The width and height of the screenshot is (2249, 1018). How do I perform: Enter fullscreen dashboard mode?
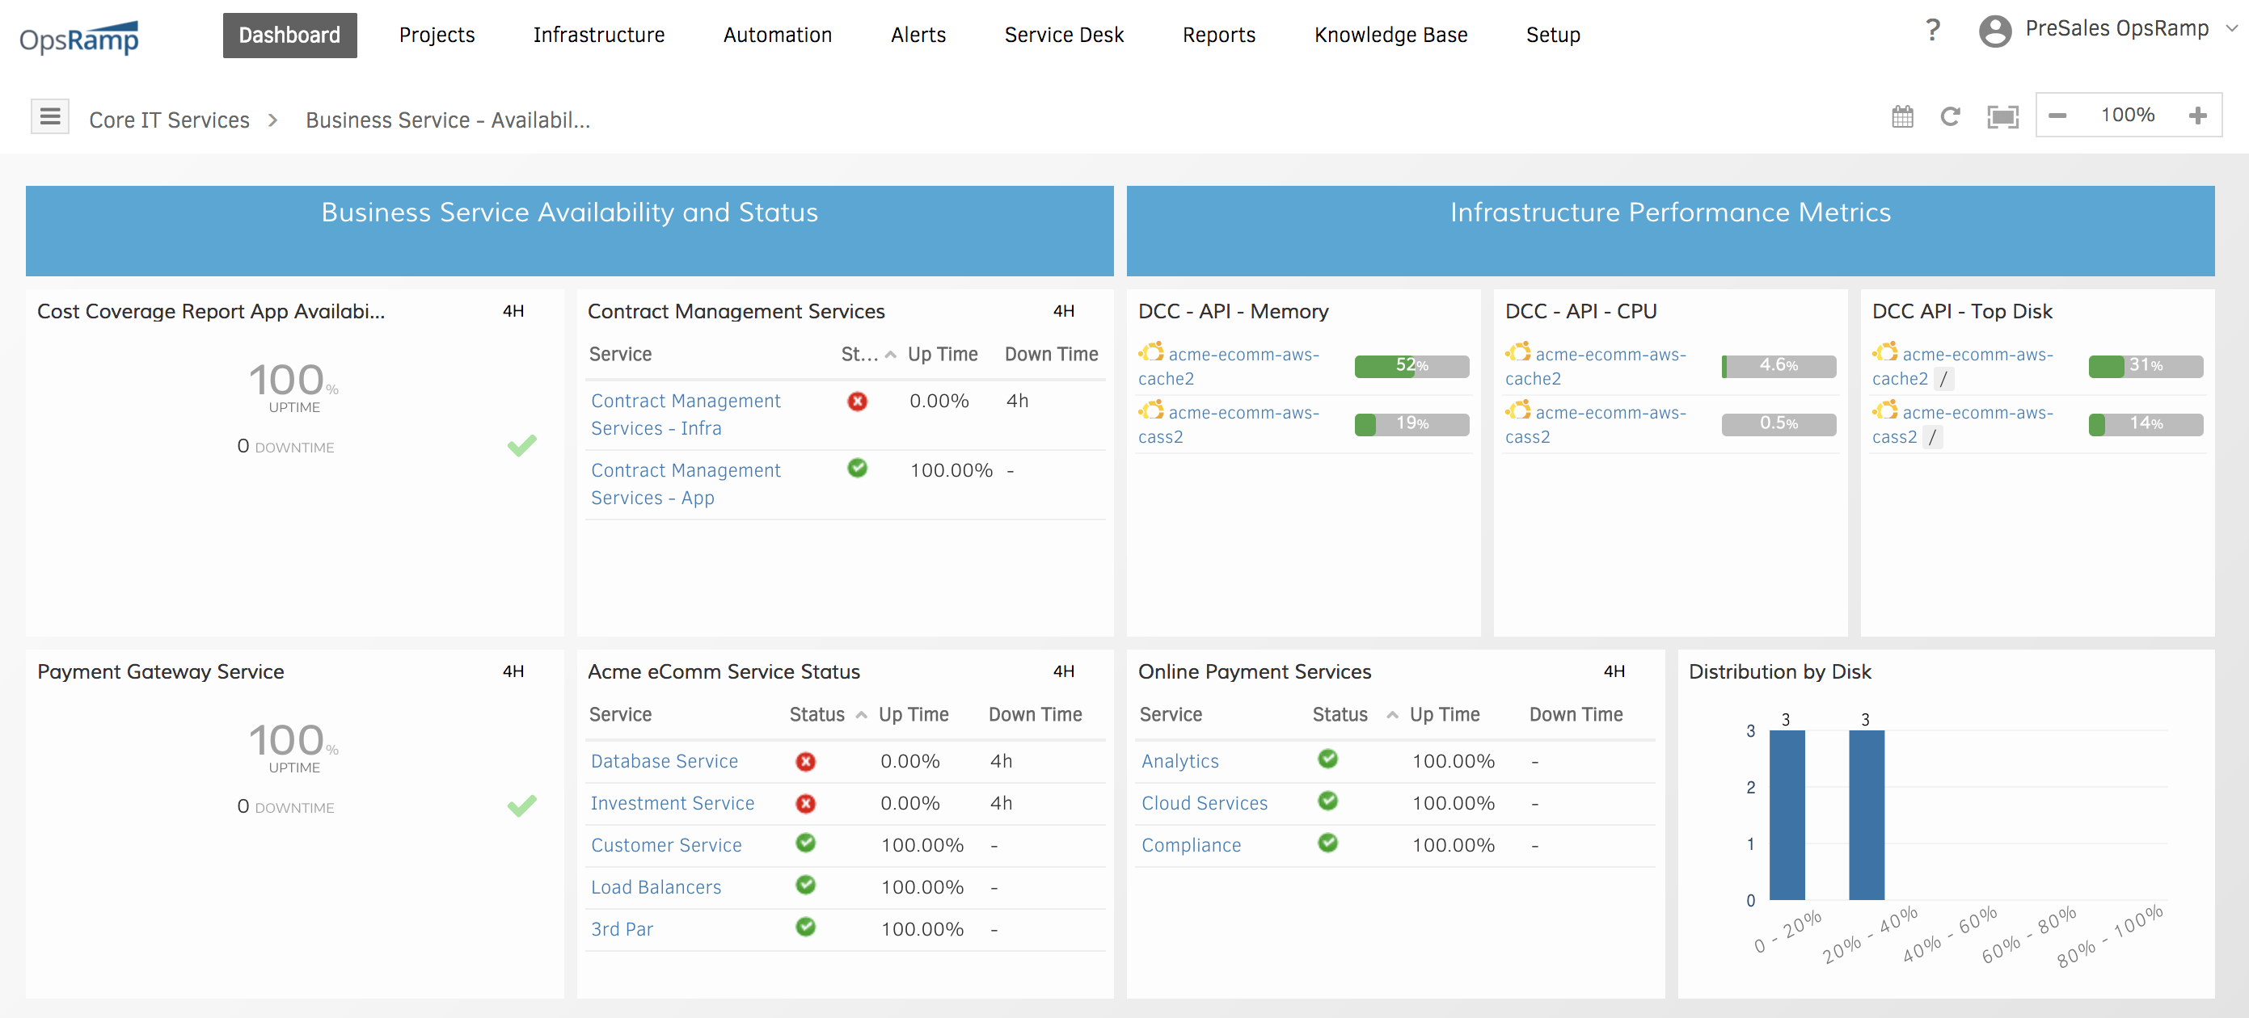[x=2002, y=116]
